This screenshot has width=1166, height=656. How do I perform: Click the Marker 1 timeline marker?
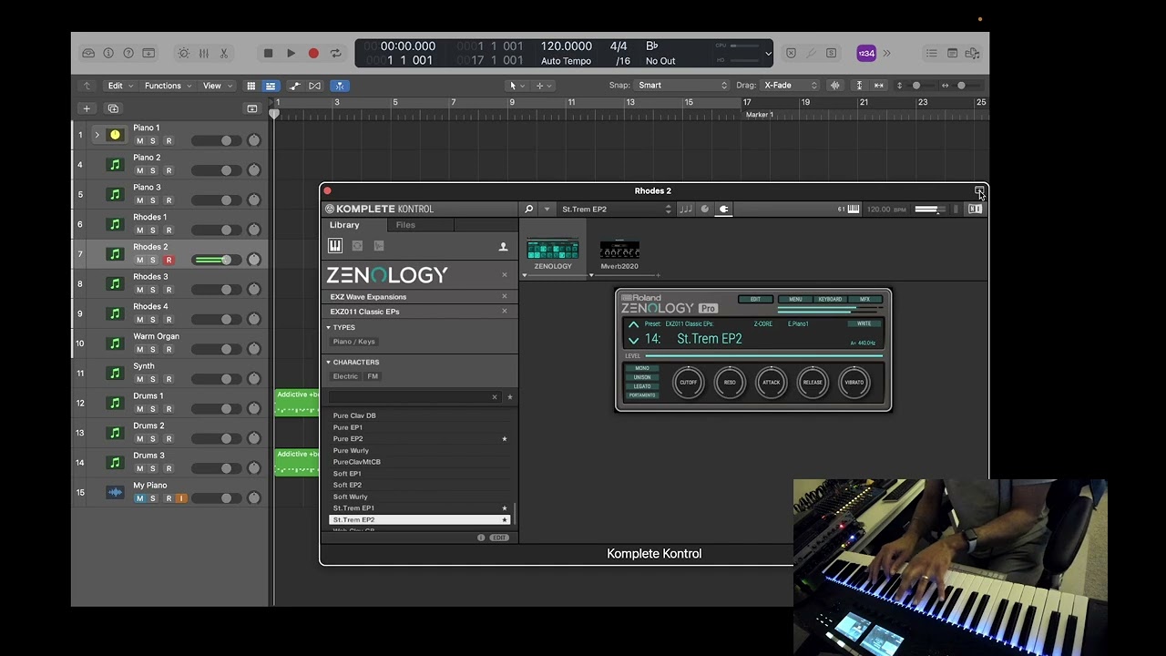(x=759, y=115)
